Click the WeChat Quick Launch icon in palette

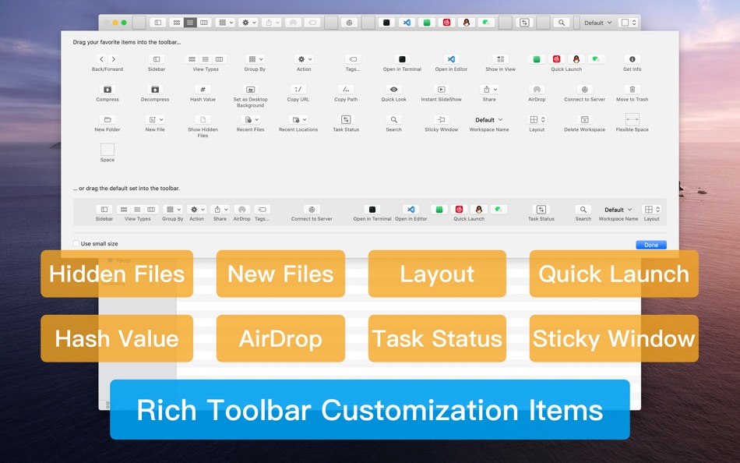[x=596, y=59]
